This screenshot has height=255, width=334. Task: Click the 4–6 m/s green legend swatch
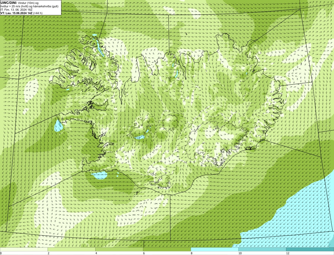coord(120,249)
